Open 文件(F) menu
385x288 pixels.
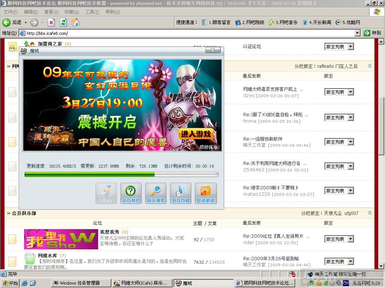tap(11, 12)
